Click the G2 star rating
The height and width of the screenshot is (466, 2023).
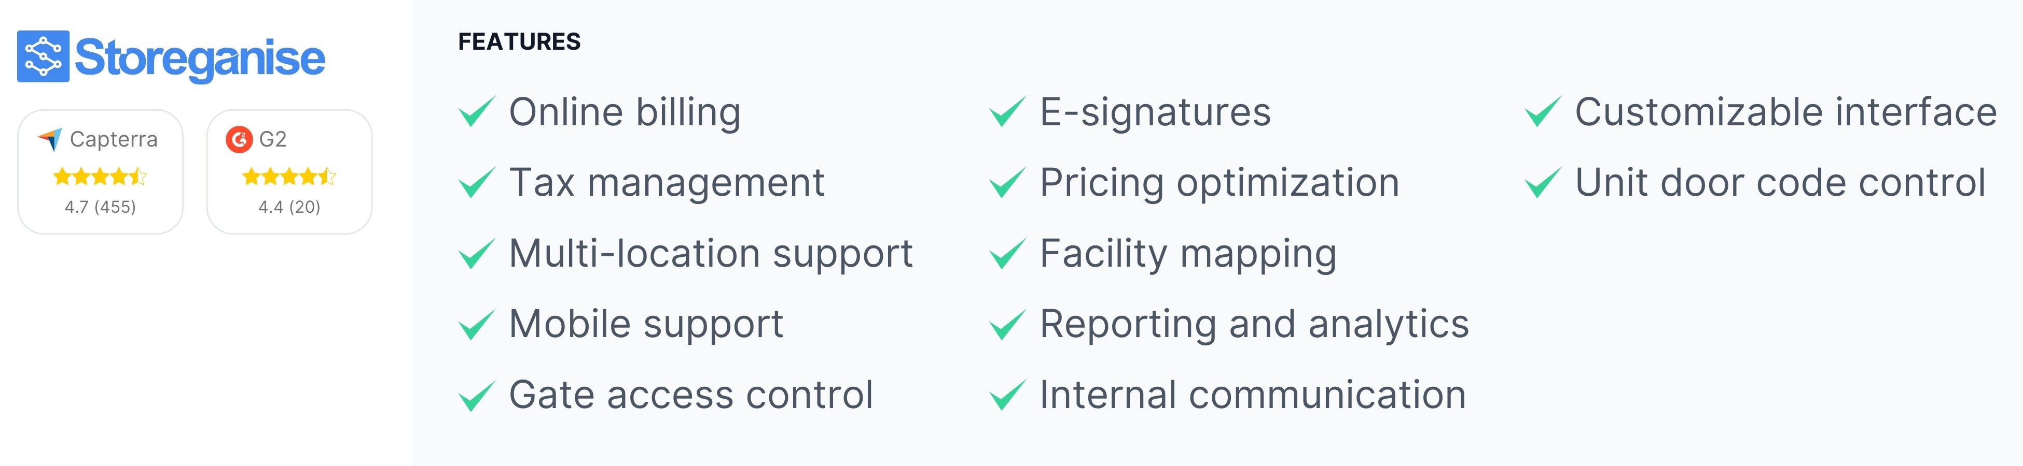(289, 177)
